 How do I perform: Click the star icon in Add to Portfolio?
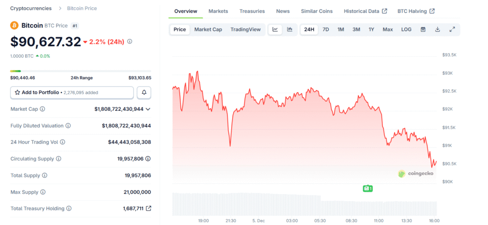(18, 92)
